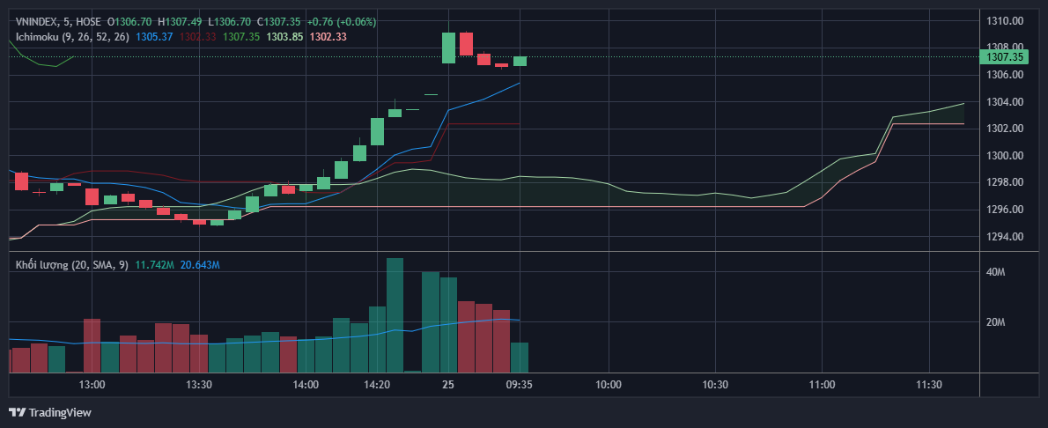The width and height of the screenshot is (1048, 428).
Task: Select the 1302.00 price axis label
Action: [1005, 129]
